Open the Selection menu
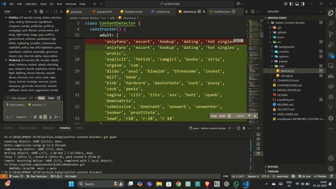336x189 pixels. (31, 4)
